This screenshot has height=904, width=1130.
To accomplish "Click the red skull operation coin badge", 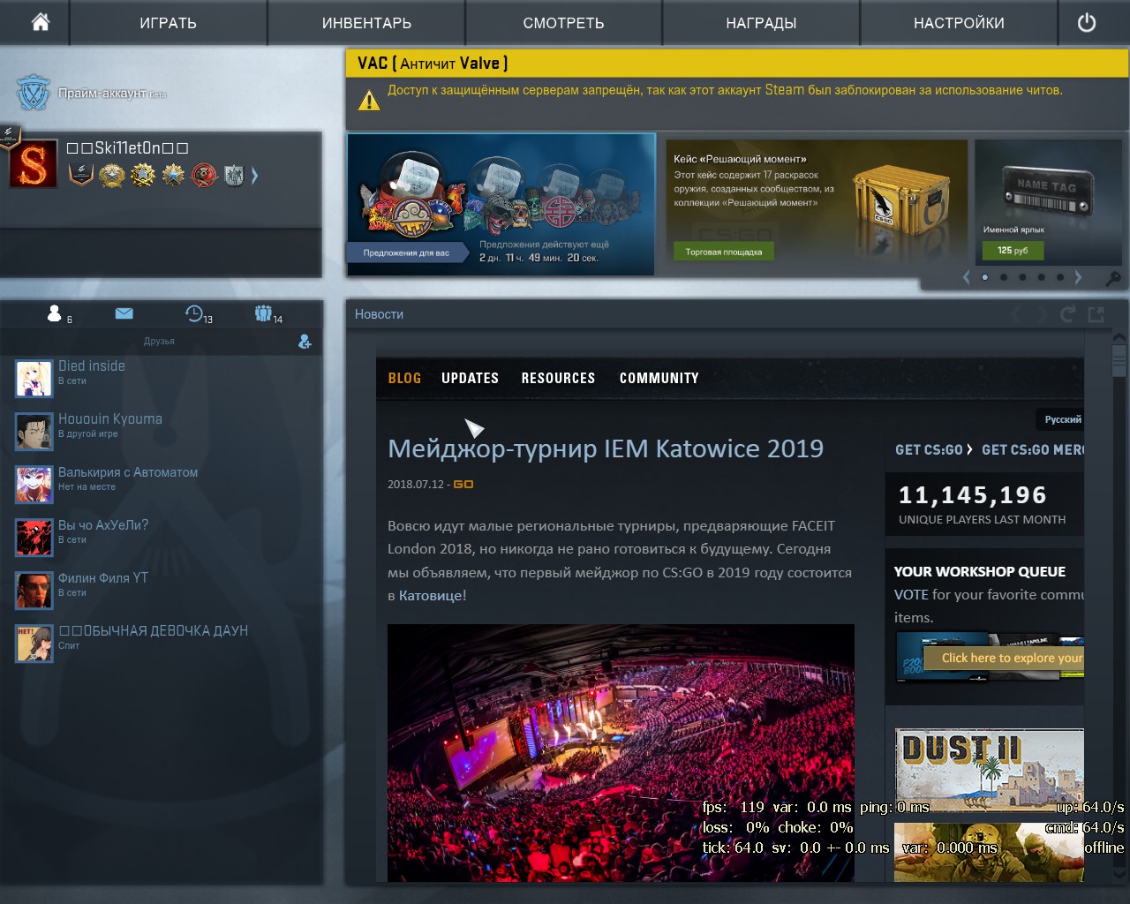I will coord(204,175).
